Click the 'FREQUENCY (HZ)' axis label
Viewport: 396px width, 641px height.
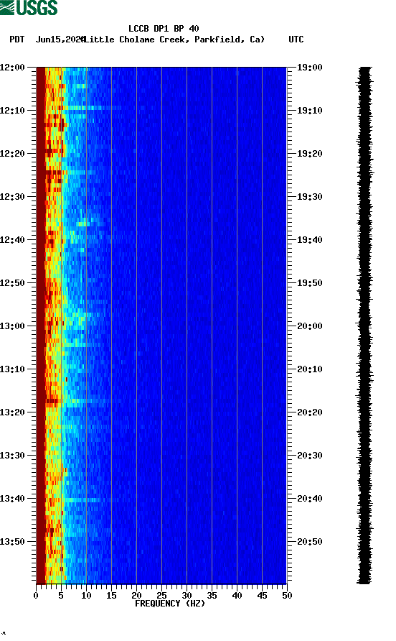click(170, 604)
